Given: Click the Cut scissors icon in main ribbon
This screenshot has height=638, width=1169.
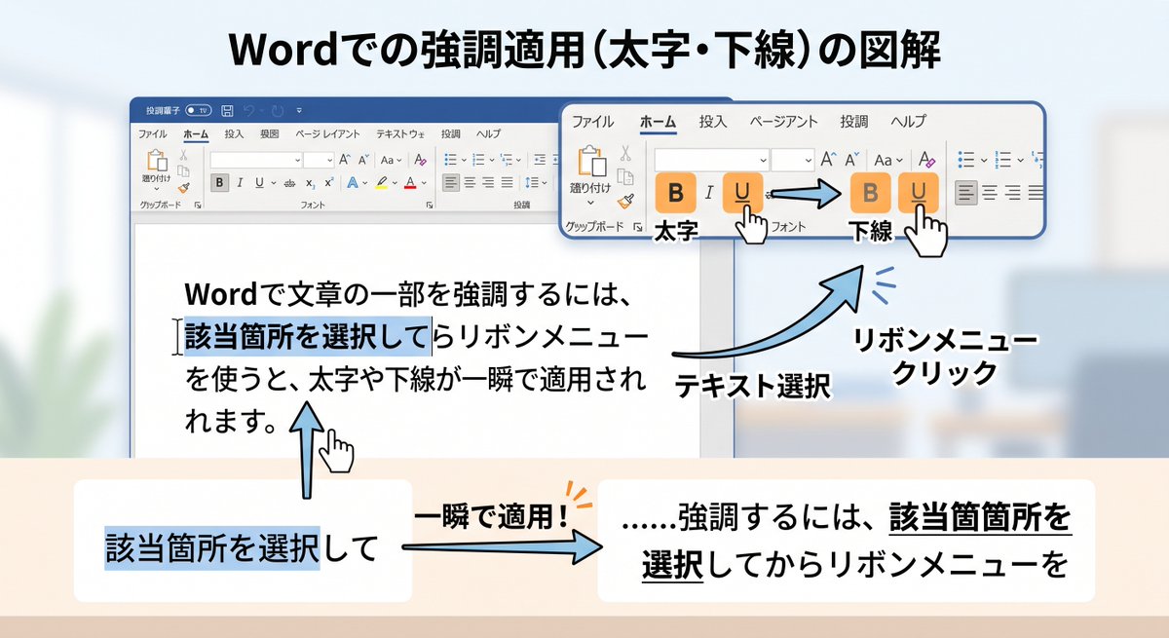Looking at the screenshot, I should pyautogui.click(x=183, y=154).
